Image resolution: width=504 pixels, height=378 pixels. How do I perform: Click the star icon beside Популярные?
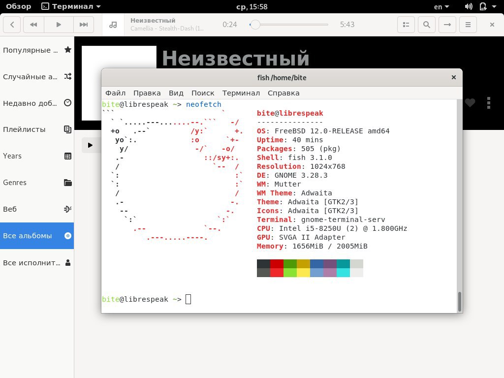click(68, 50)
